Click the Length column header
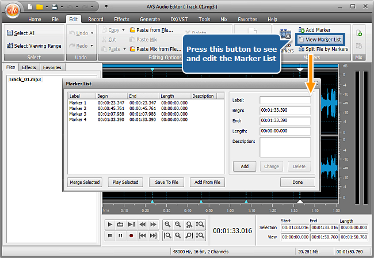 click(175, 96)
